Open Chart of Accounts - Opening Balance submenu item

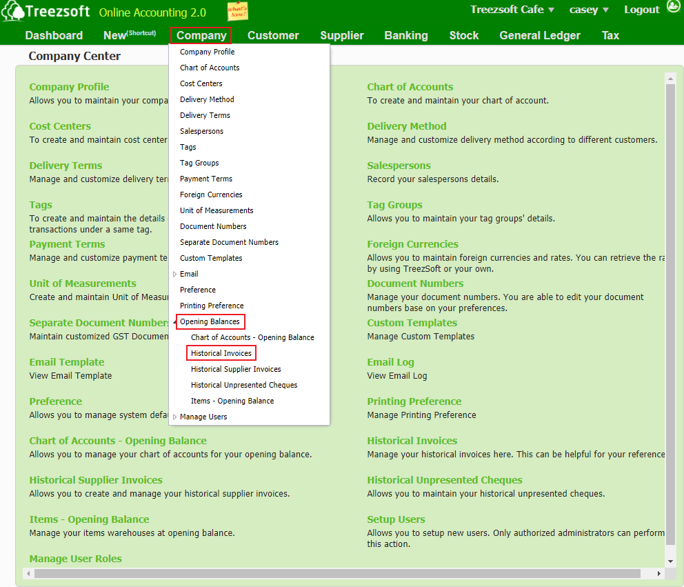(x=252, y=337)
